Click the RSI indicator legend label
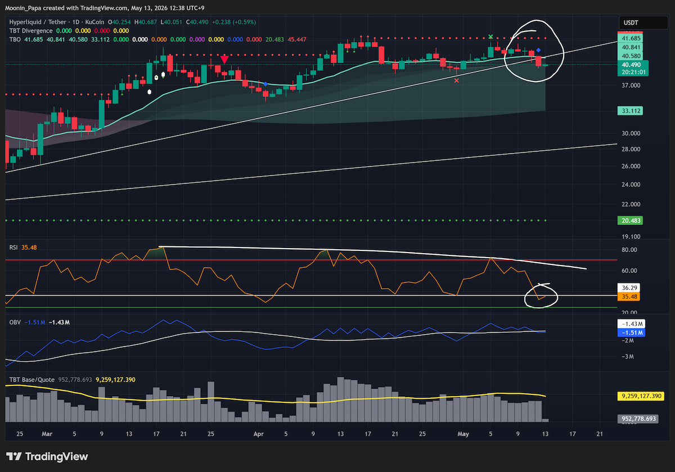675x472 pixels. coord(14,247)
